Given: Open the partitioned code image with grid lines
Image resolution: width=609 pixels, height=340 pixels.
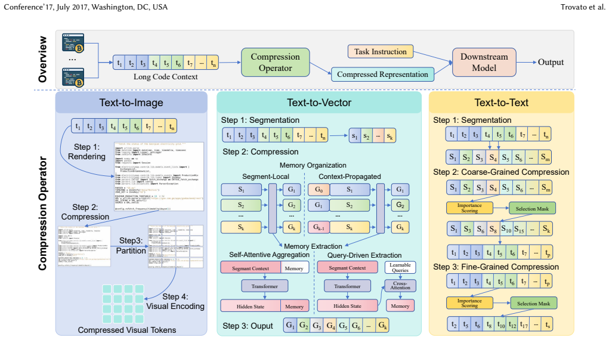Looking at the screenshot, I should pyautogui.click(x=175, y=246).
